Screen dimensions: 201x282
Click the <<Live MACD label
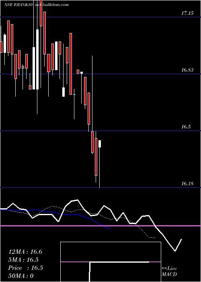coord(169,271)
